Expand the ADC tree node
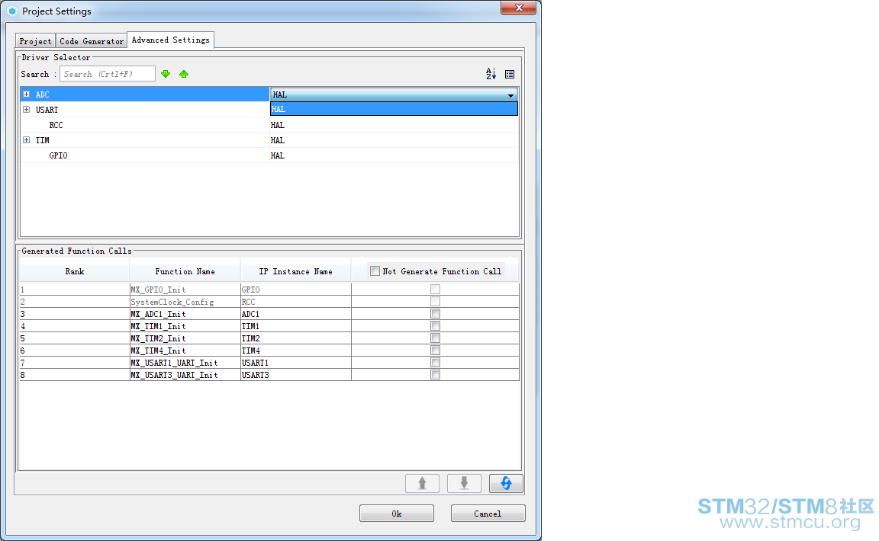Viewport: 879px width, 541px height. 27,94
